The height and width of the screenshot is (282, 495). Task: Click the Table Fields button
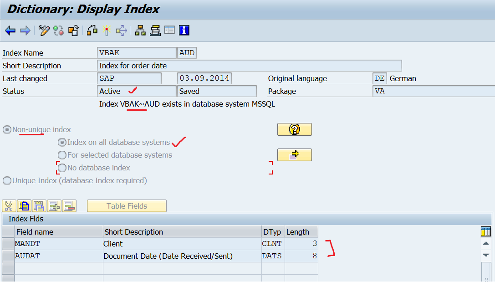[127, 205]
